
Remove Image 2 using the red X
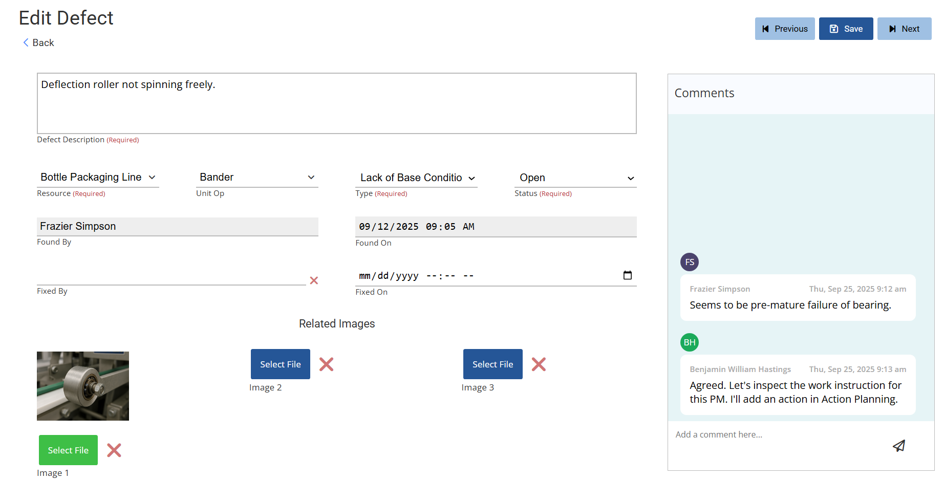point(326,364)
